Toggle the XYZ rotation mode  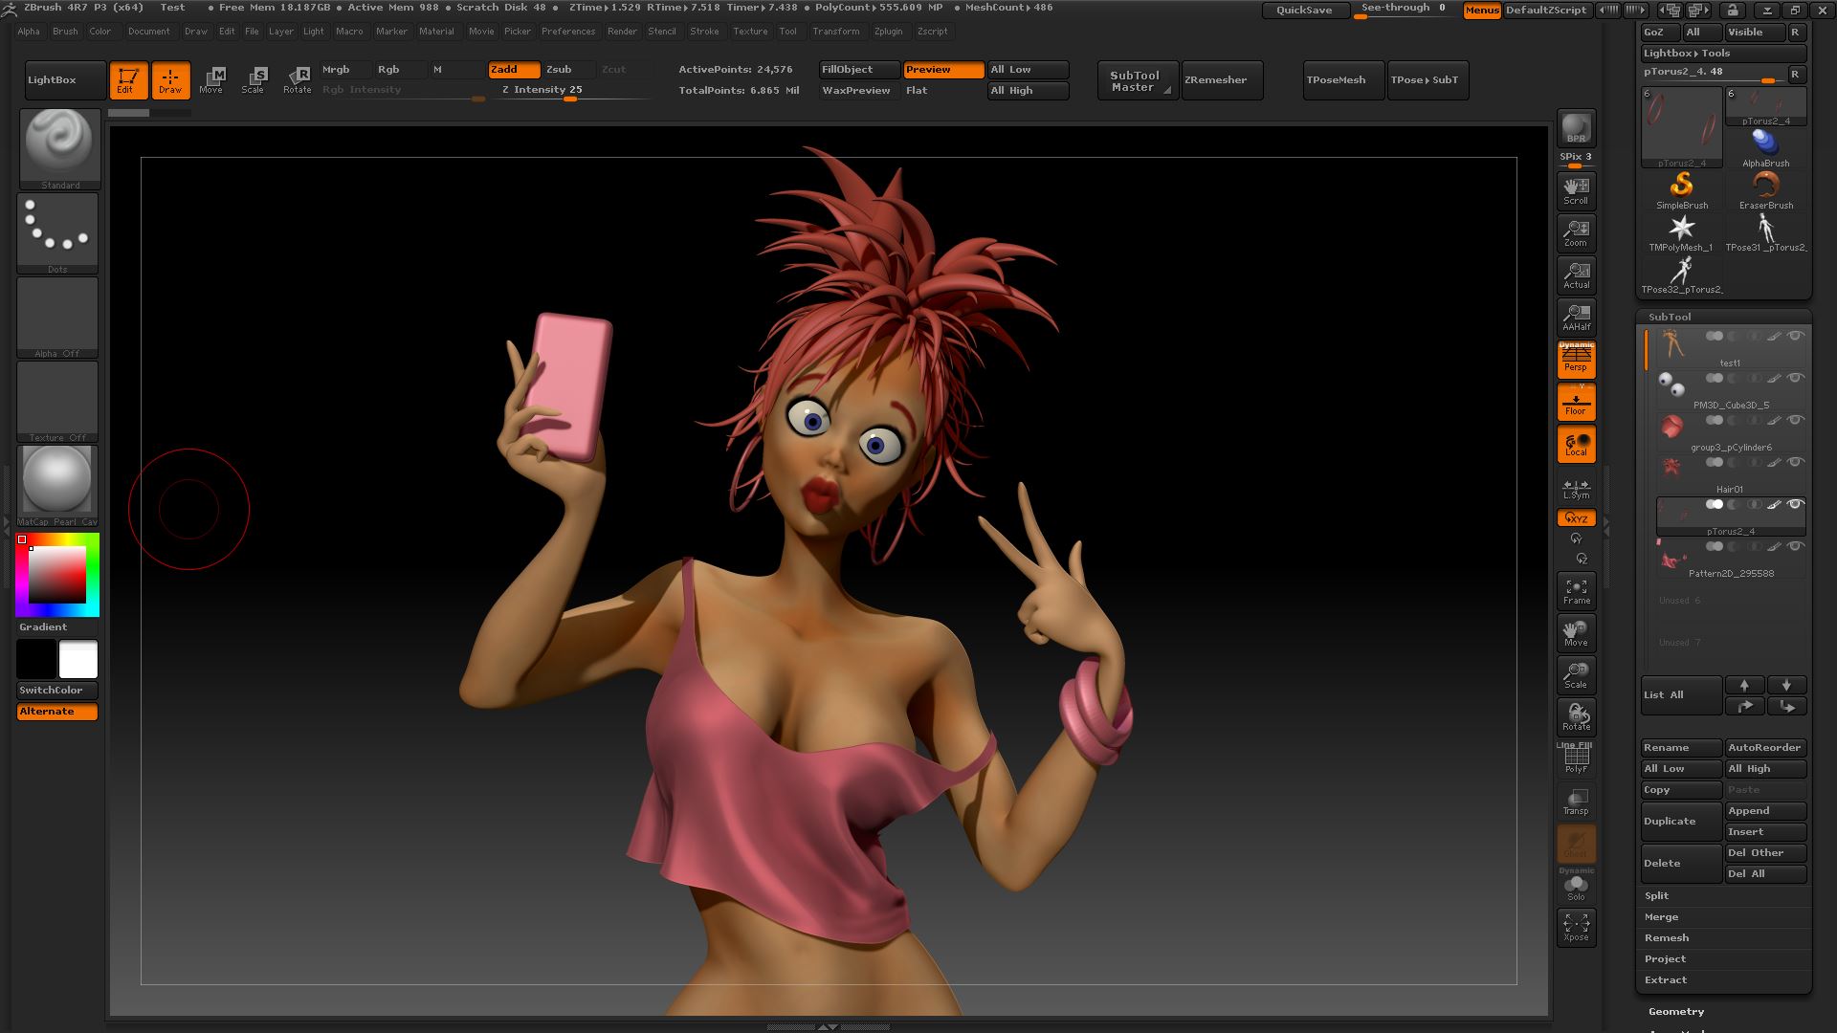pos(1576,517)
